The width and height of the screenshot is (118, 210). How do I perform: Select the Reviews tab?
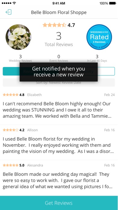pos(31,71)
